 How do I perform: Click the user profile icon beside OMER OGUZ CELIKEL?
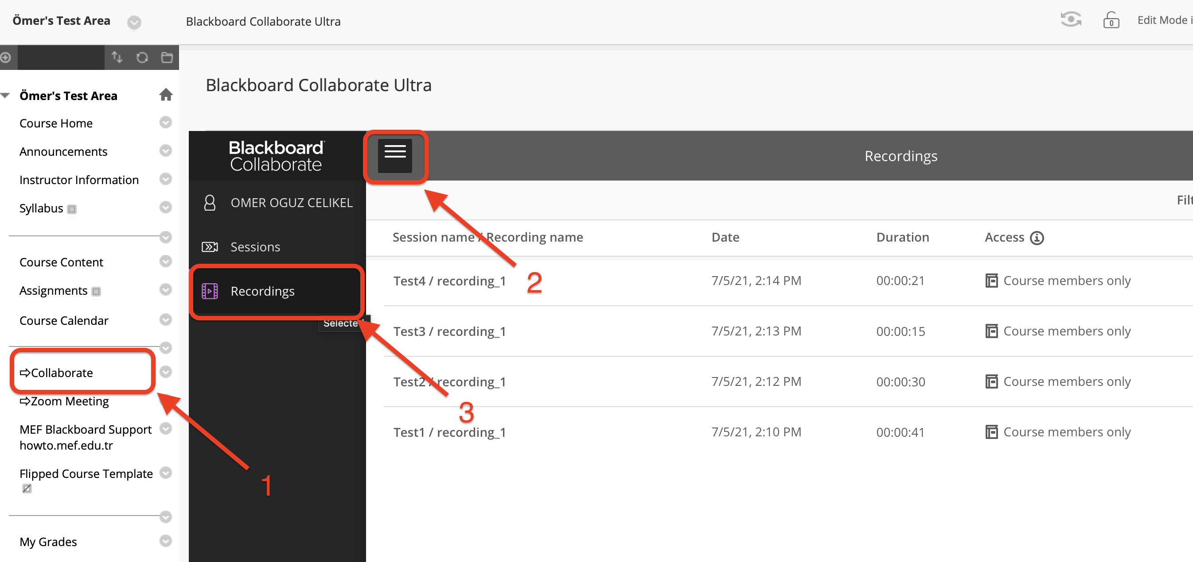coord(210,203)
